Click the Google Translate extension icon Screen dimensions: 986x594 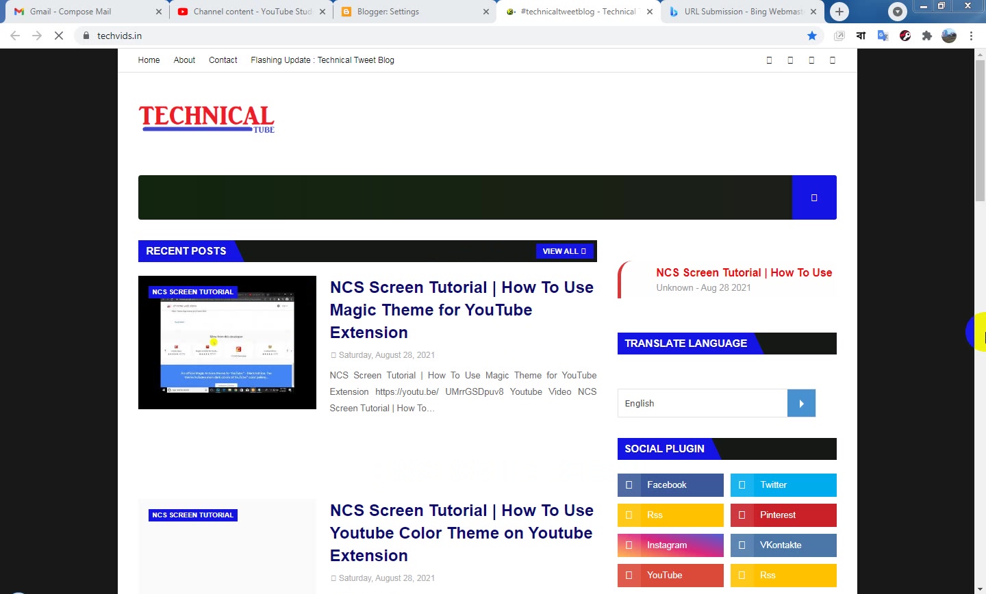click(883, 36)
